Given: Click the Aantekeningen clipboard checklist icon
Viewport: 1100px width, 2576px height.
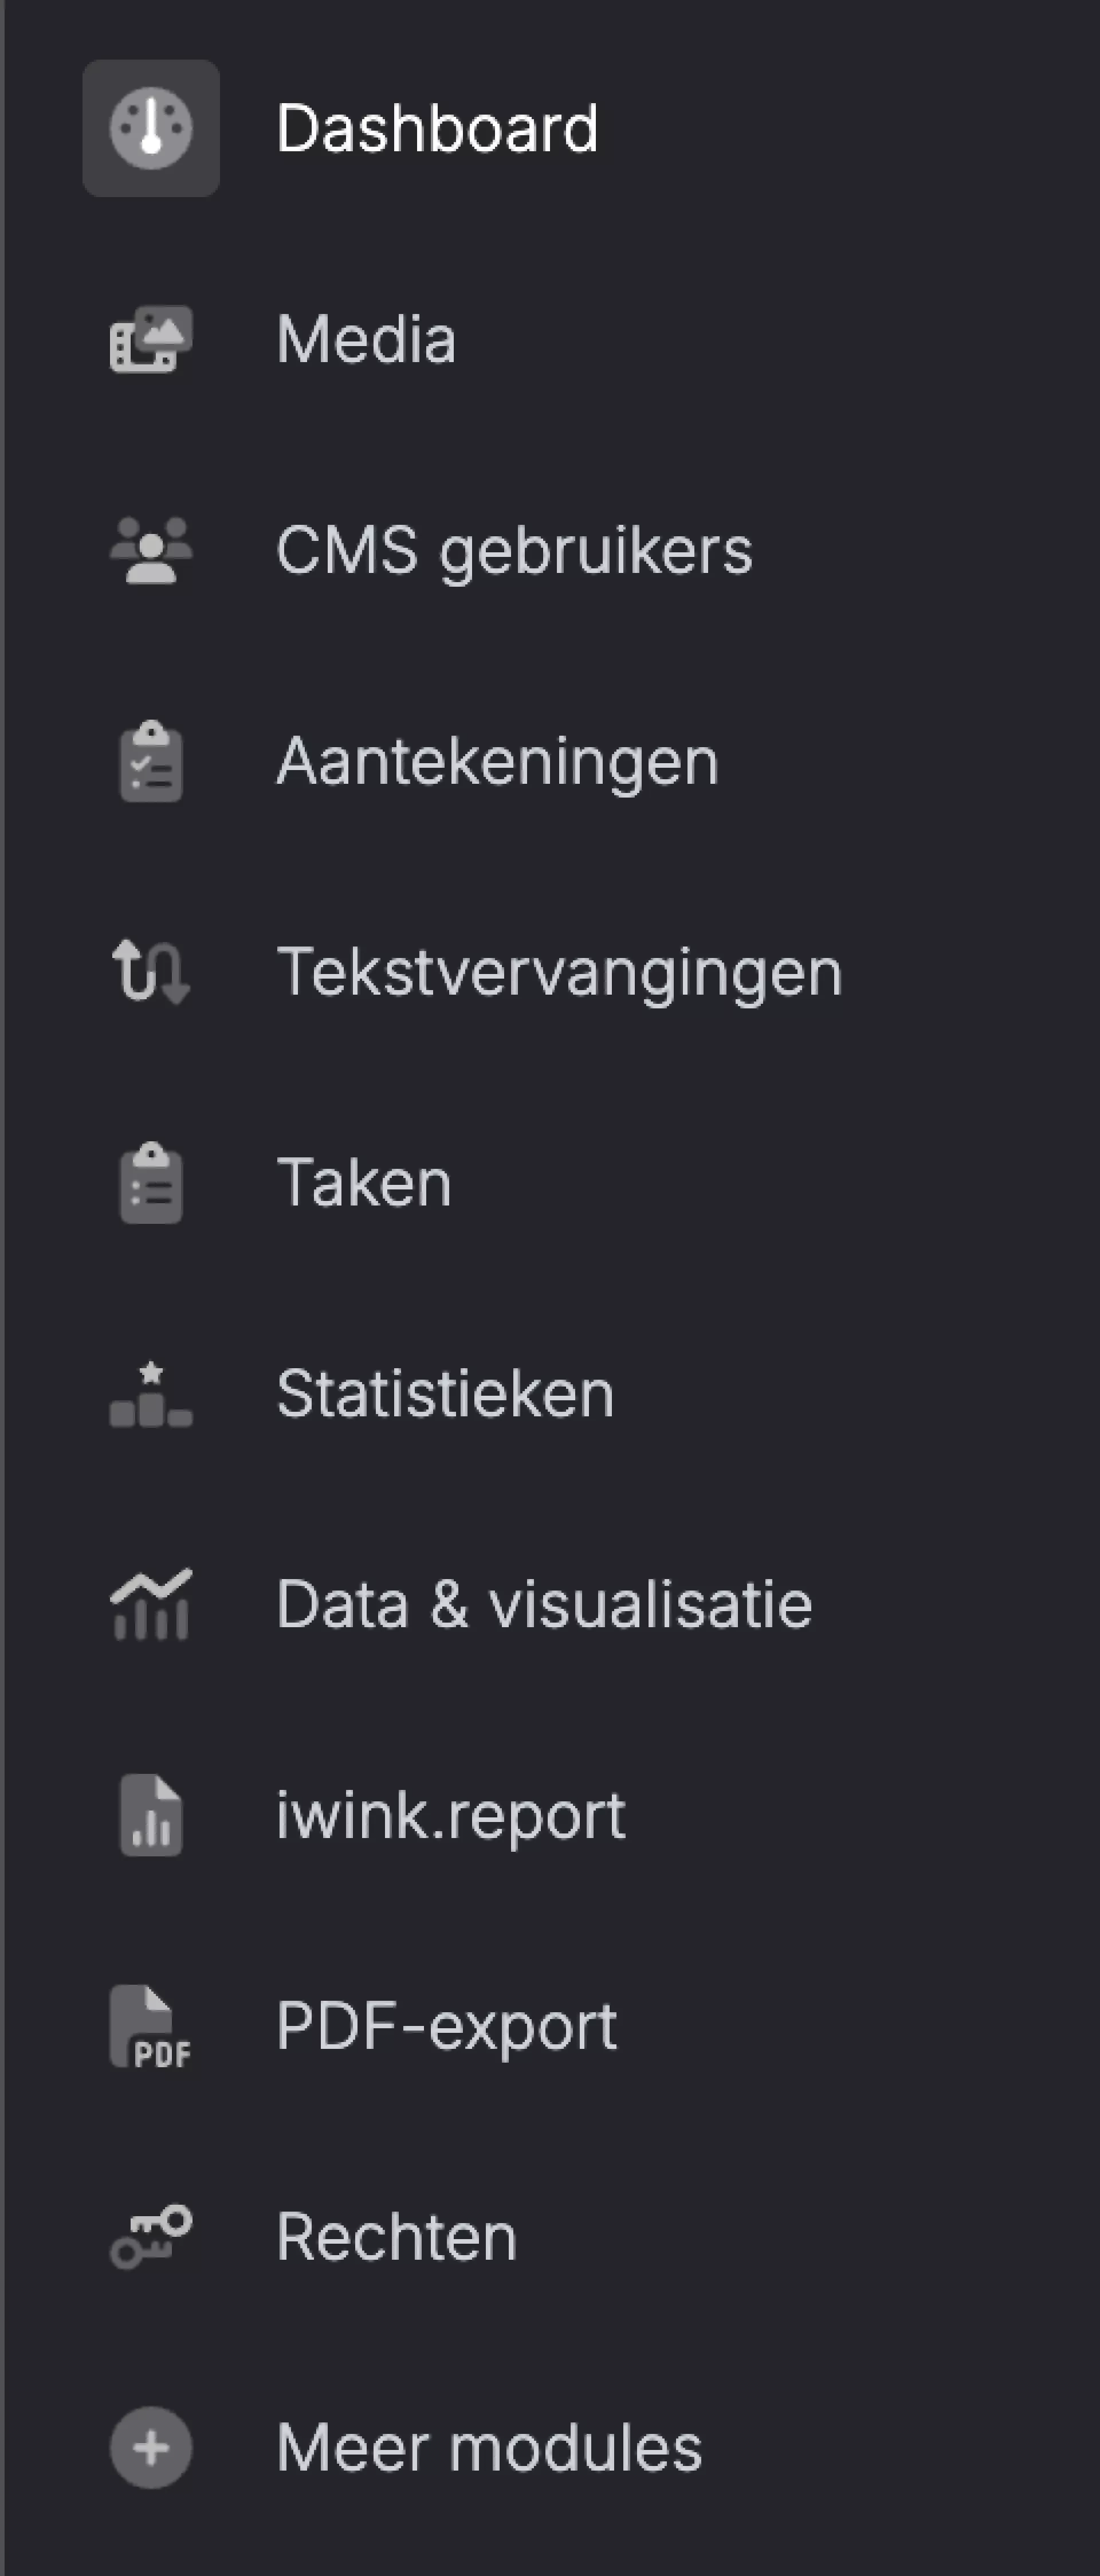Looking at the screenshot, I should click(151, 762).
